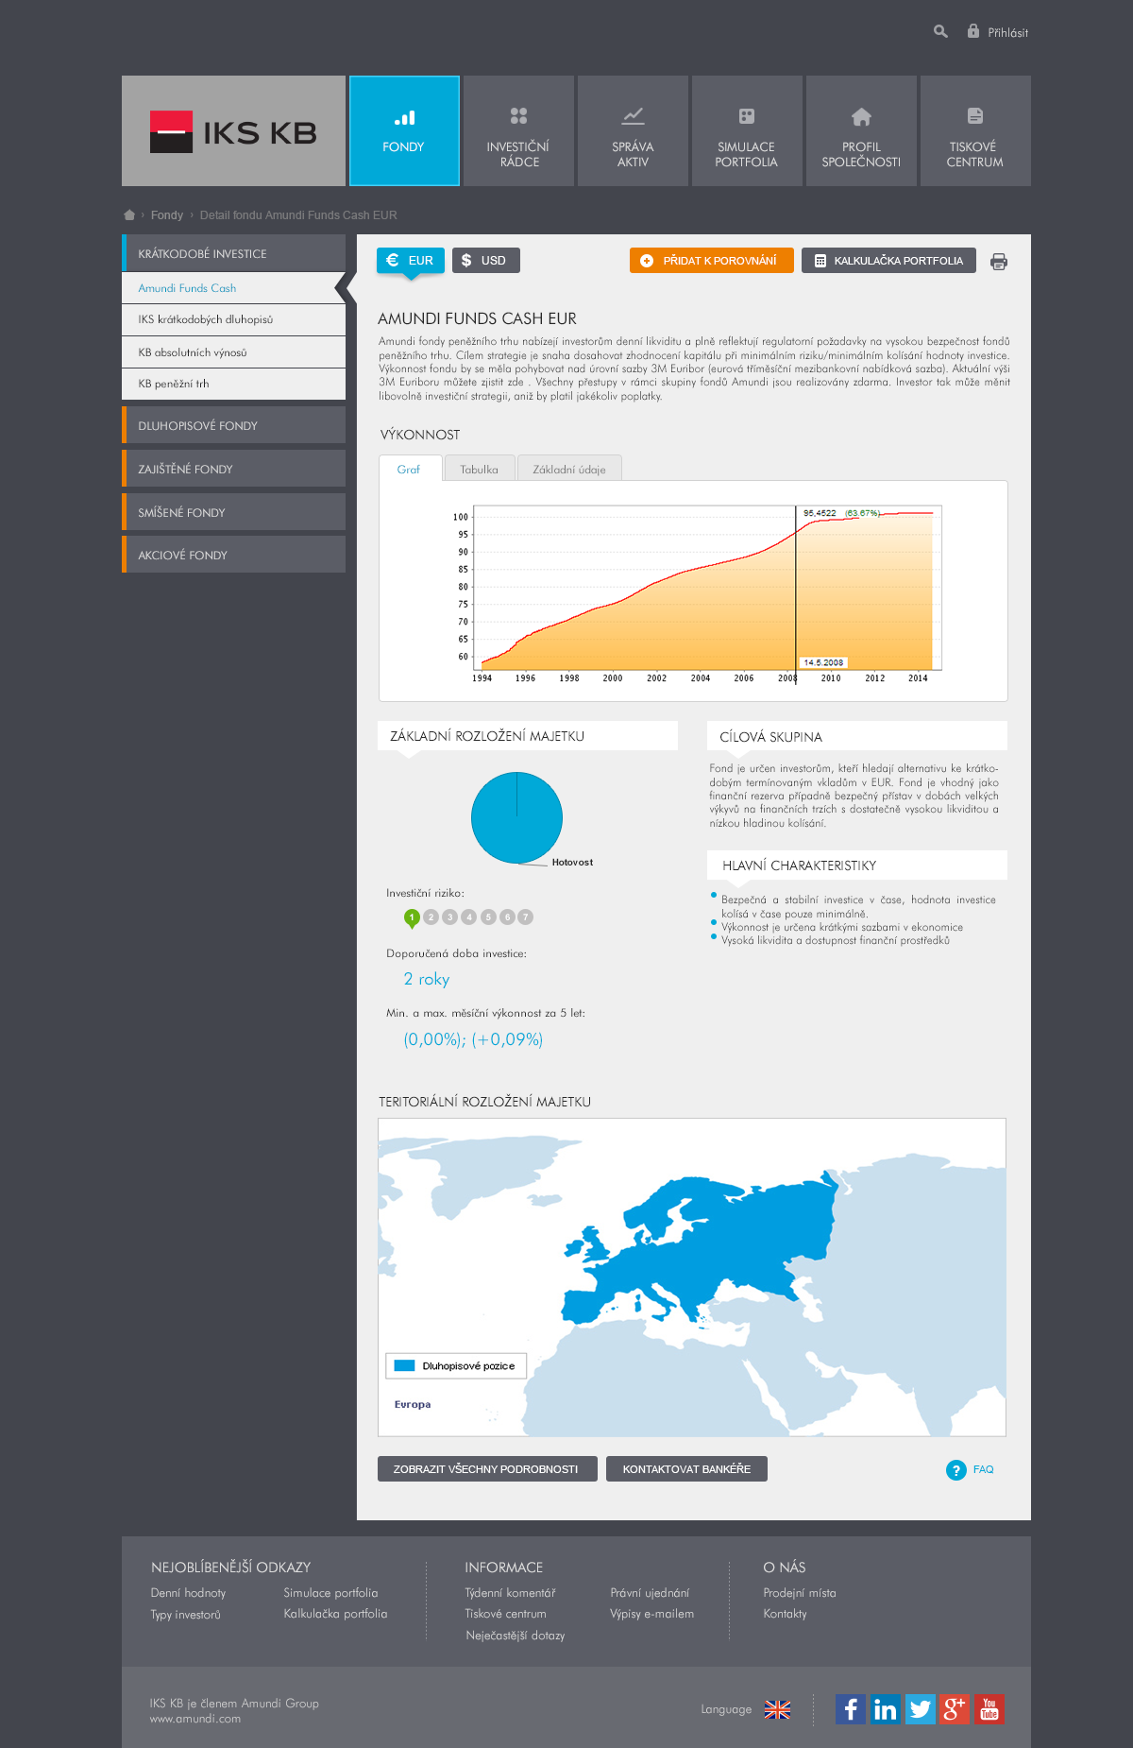The width and height of the screenshot is (1133, 1748).
Task: Click the UK flag language icon
Action: pos(777,1709)
